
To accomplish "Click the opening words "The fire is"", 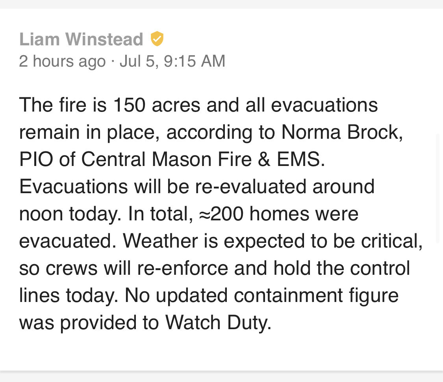I will click(x=64, y=105).
